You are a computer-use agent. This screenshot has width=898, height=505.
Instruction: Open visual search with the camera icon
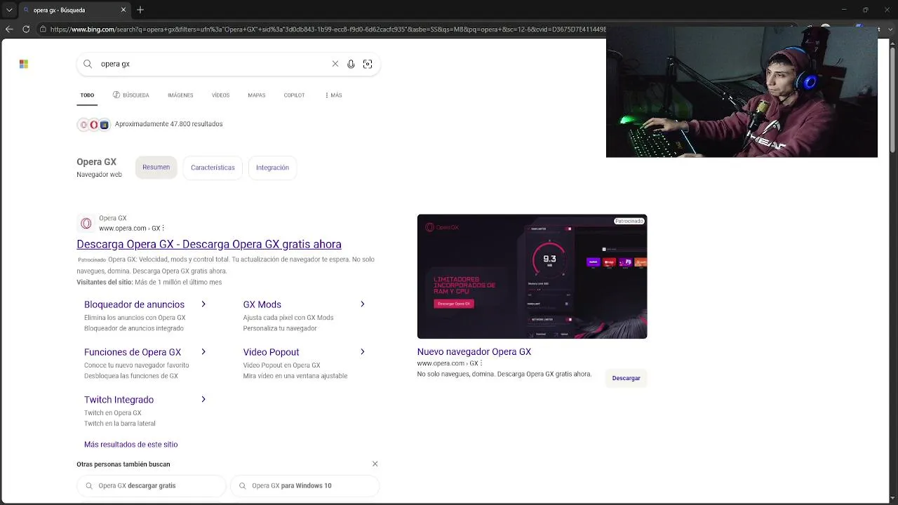coord(368,64)
